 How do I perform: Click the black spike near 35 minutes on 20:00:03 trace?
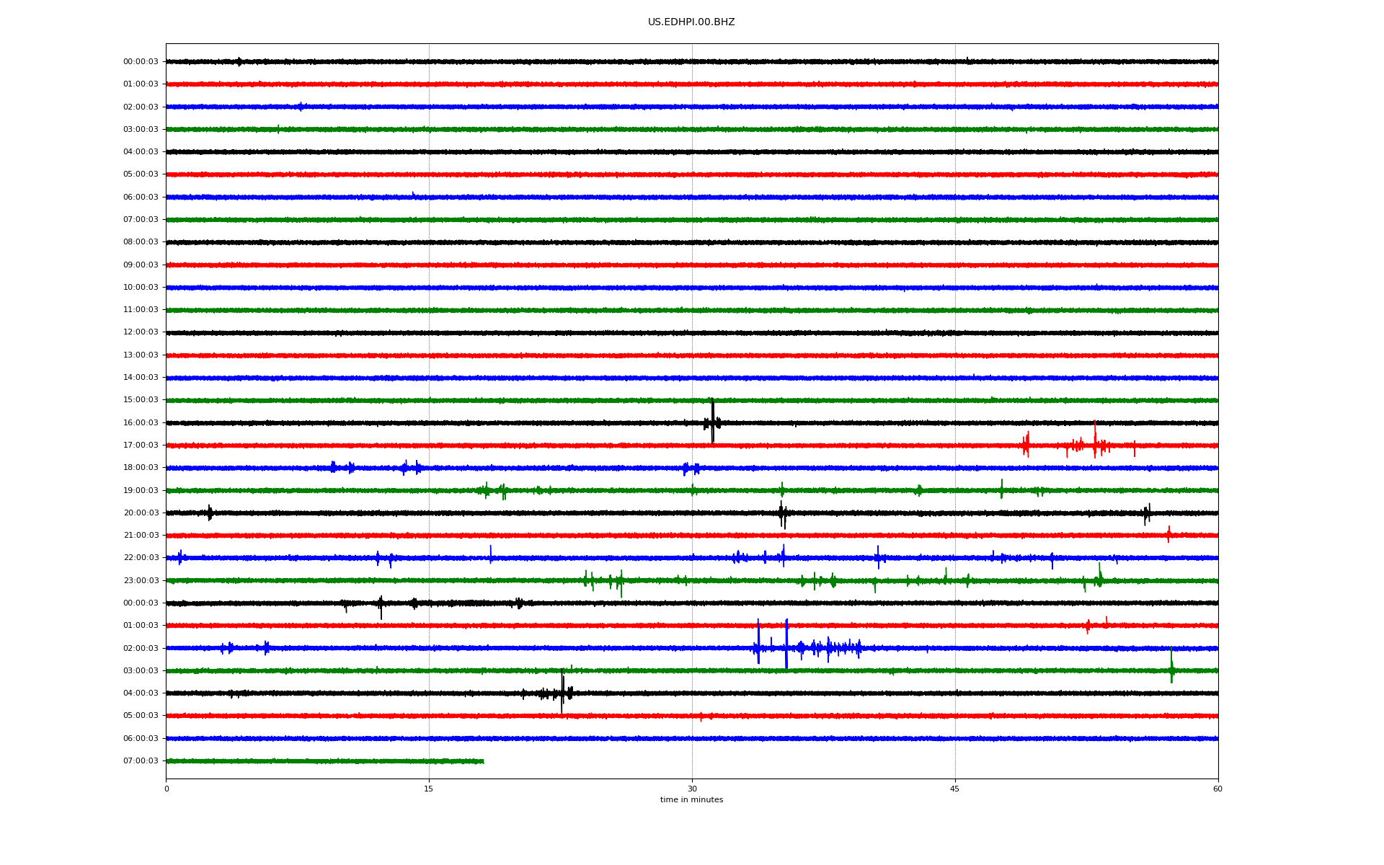pos(782,514)
